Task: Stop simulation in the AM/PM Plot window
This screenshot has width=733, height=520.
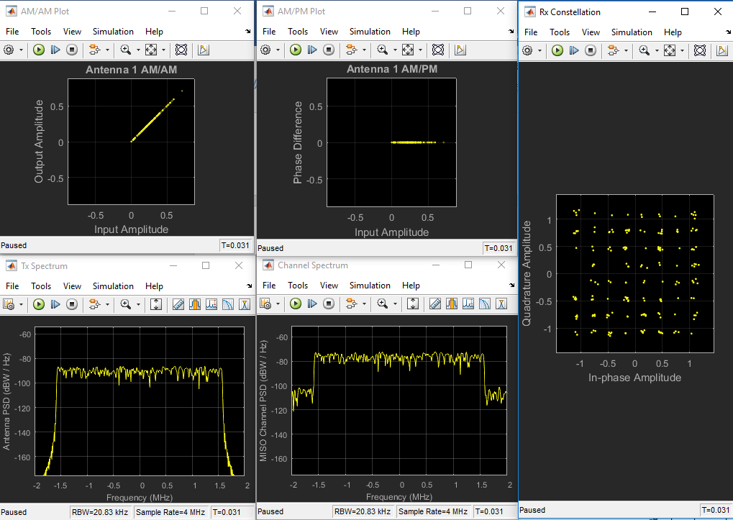Action: [329, 50]
